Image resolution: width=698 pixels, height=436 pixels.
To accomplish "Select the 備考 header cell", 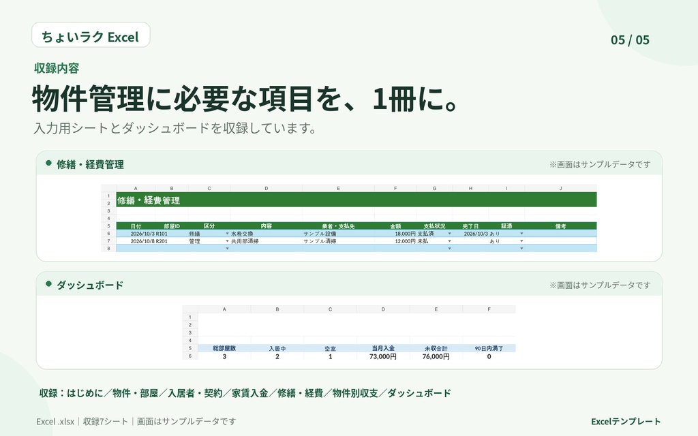I will pyautogui.click(x=560, y=226).
